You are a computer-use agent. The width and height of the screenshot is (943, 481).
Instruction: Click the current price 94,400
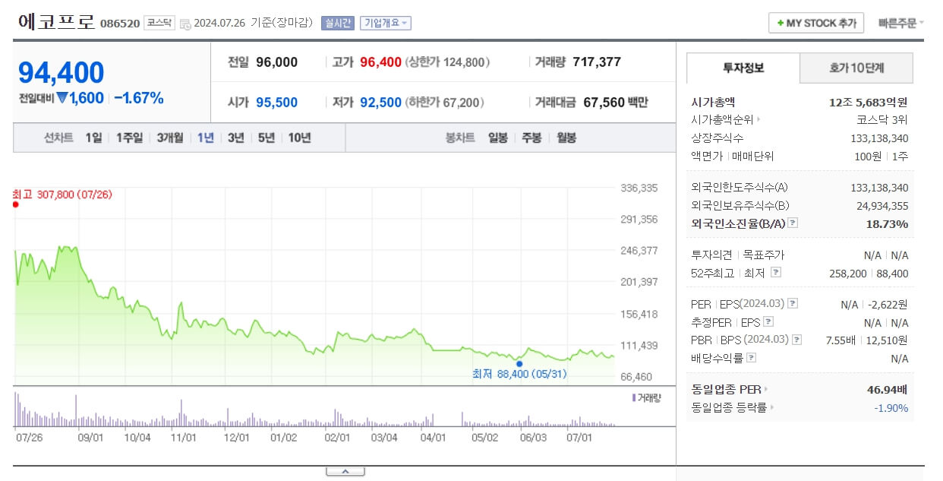[x=61, y=72]
